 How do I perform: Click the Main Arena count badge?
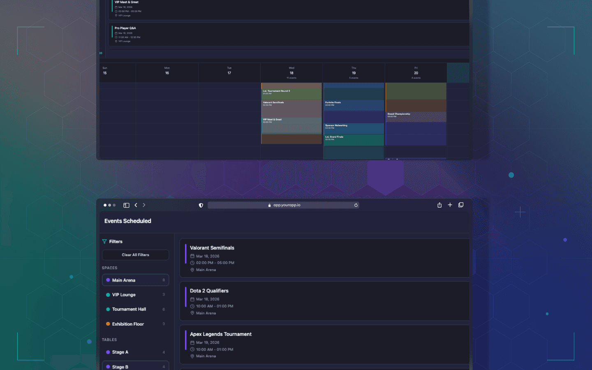coord(164,280)
